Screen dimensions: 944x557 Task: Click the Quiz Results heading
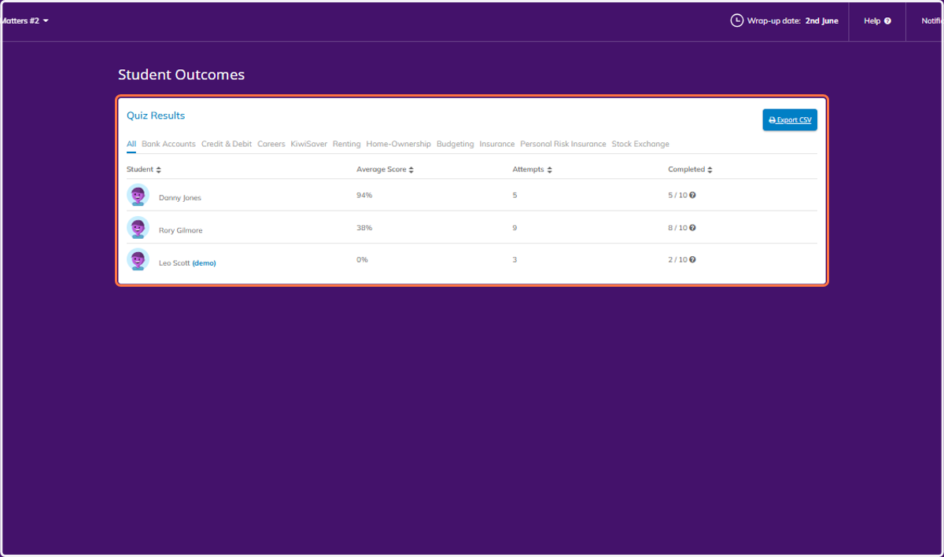click(156, 115)
